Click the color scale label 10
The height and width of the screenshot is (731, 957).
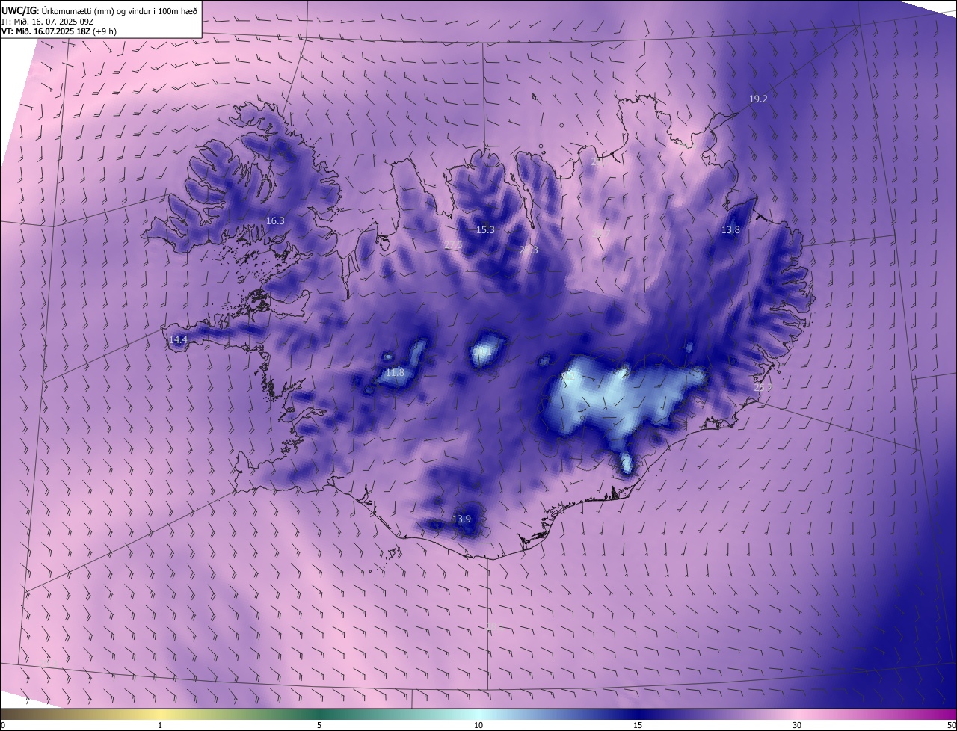478,725
